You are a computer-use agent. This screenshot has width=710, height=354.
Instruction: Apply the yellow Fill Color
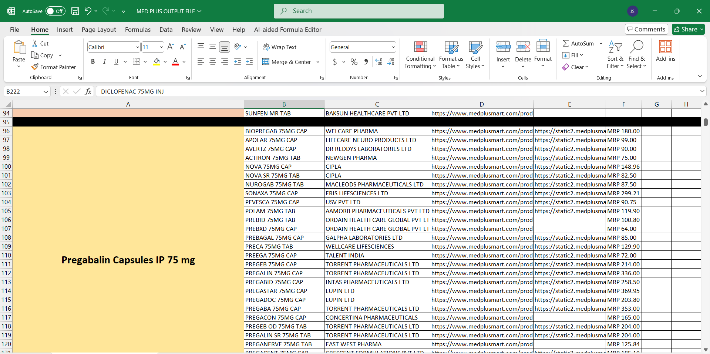click(157, 62)
